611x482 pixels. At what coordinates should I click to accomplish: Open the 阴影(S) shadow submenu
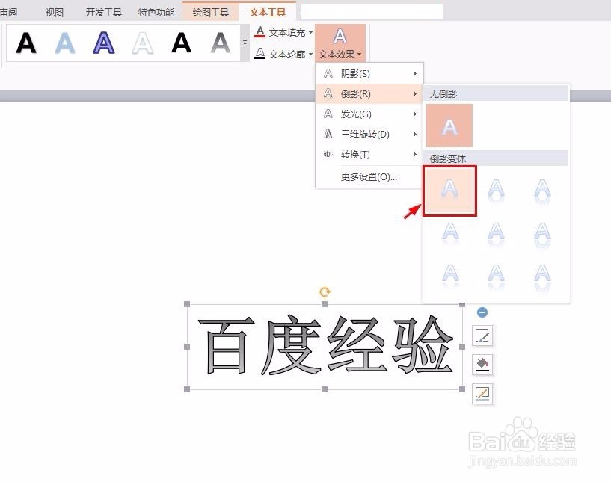(369, 73)
